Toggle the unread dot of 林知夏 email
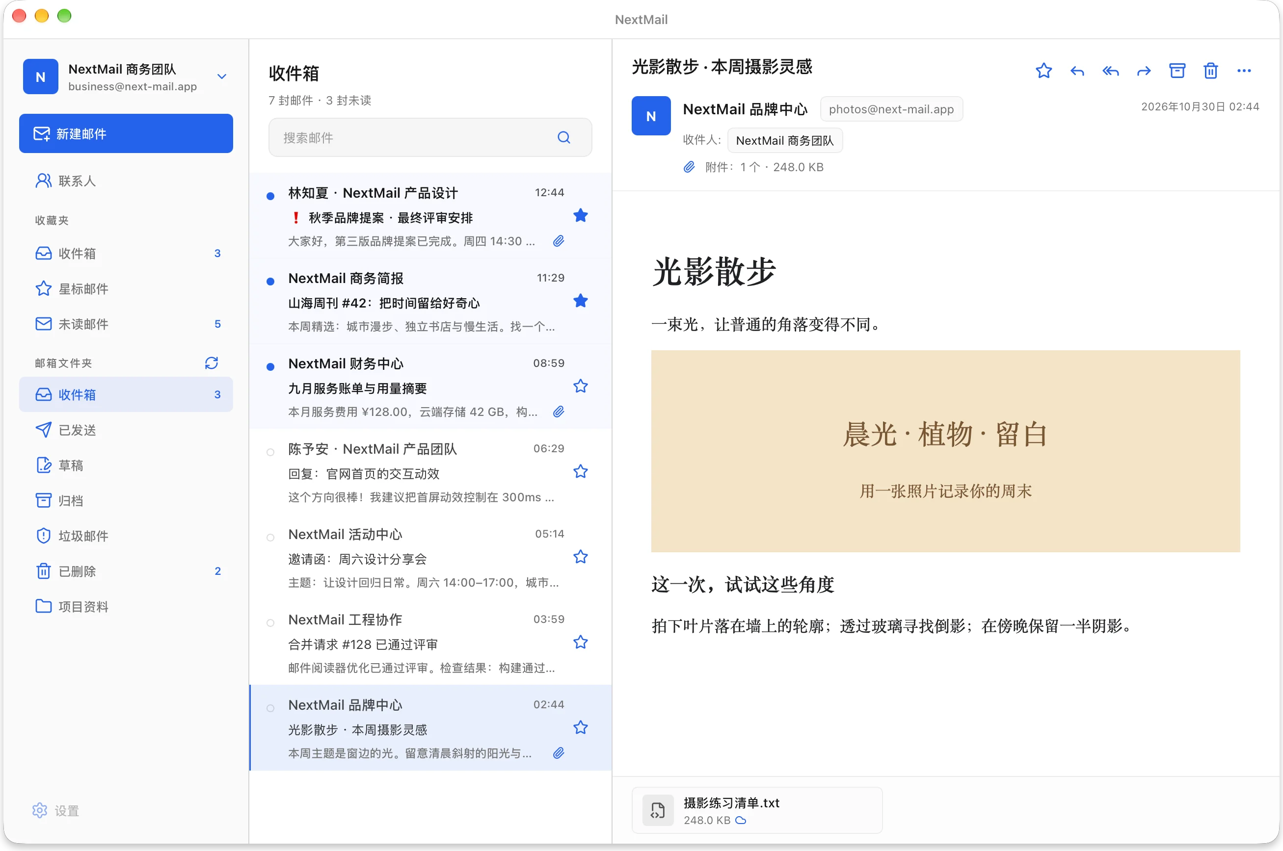The image size is (1283, 851). point(270,196)
